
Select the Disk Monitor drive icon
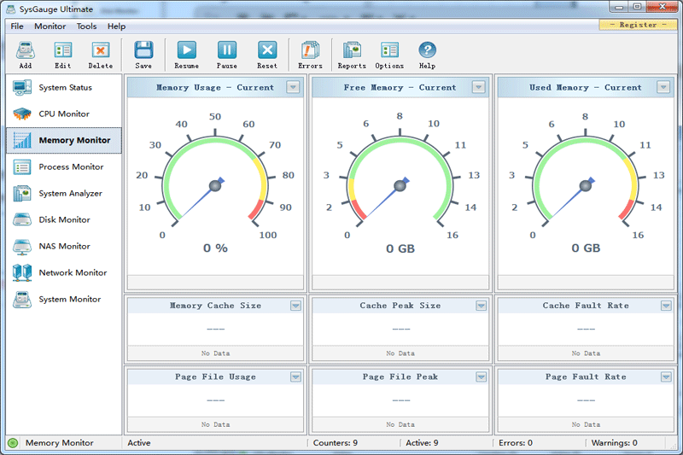tap(22, 219)
